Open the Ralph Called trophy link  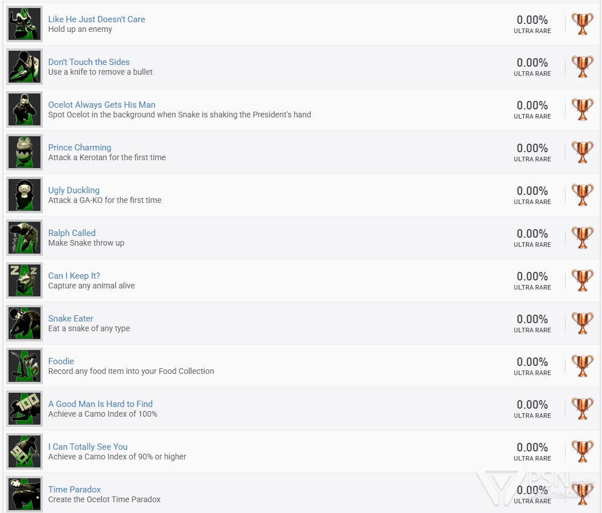[x=72, y=233]
